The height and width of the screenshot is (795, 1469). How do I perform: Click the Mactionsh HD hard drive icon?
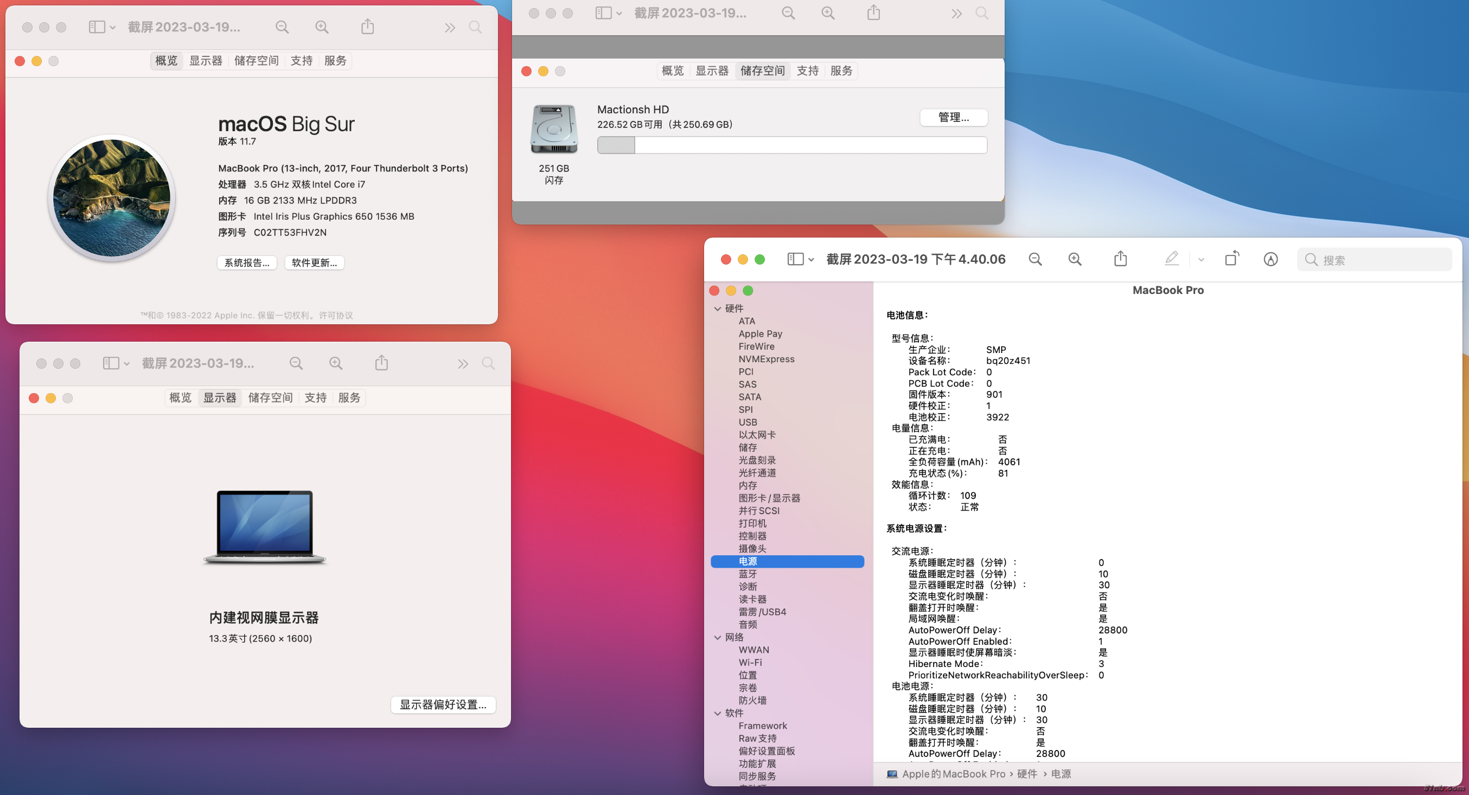(x=553, y=130)
